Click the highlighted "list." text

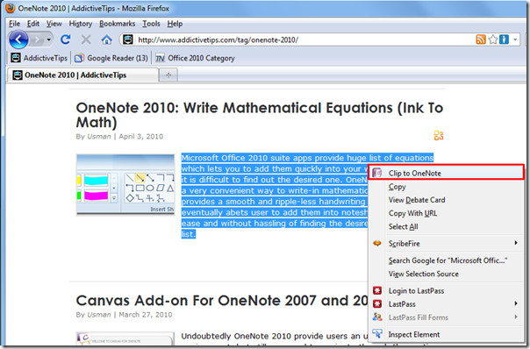(189, 234)
